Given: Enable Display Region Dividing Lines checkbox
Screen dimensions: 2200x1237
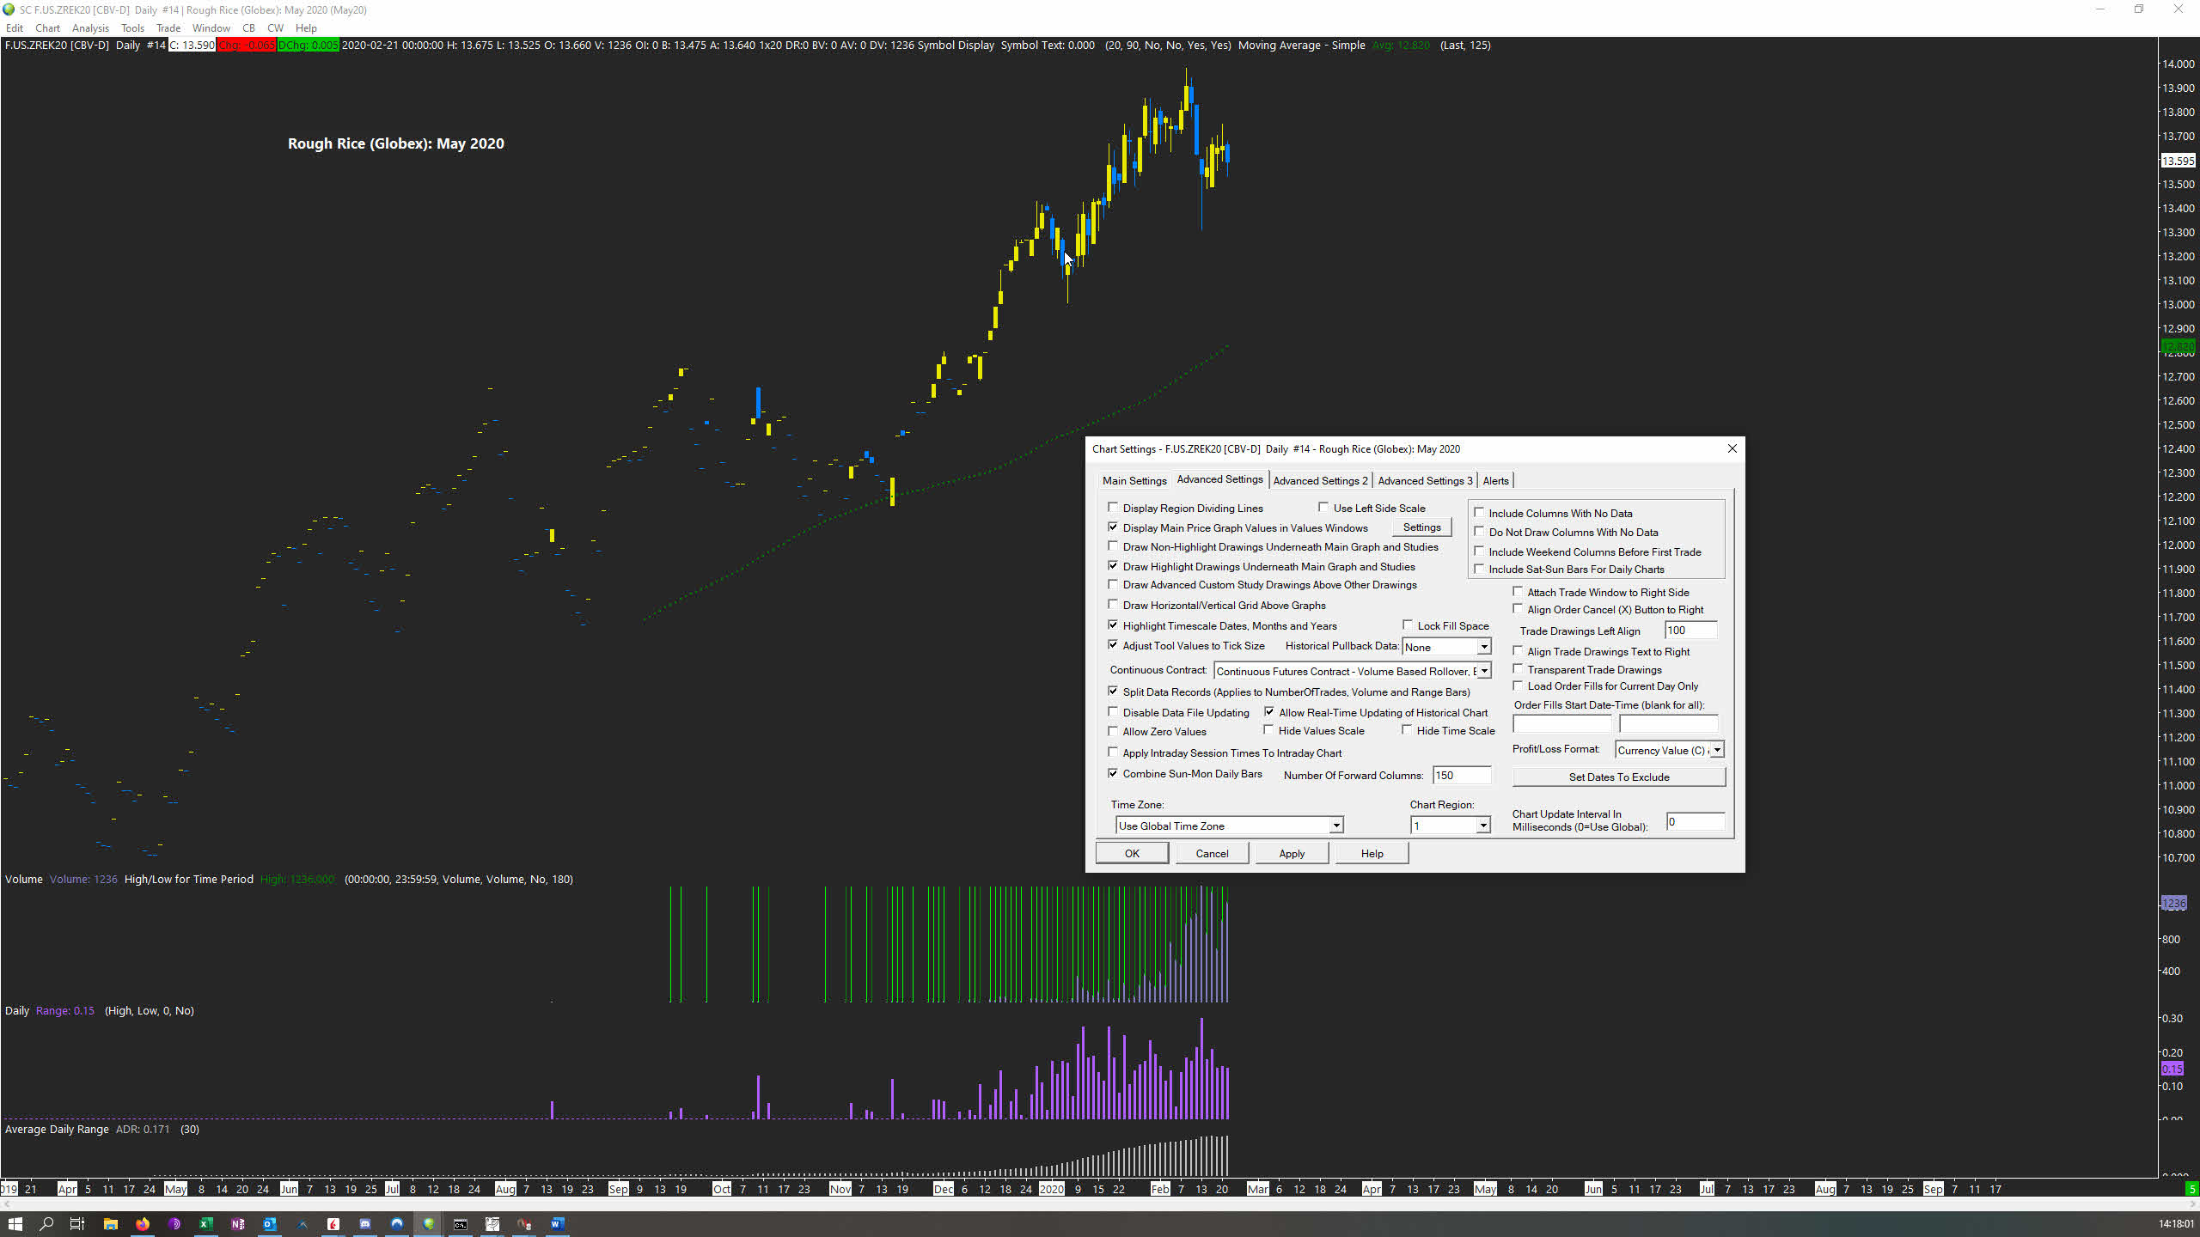Looking at the screenshot, I should pos(1114,508).
